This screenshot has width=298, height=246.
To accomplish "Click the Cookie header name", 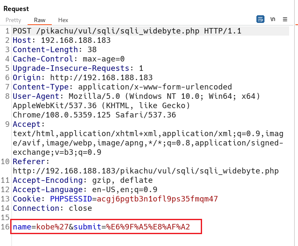I will 27,199.
